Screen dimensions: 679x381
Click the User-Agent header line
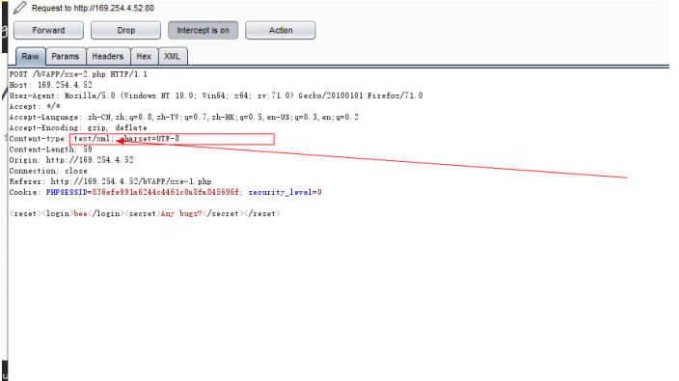[216, 95]
